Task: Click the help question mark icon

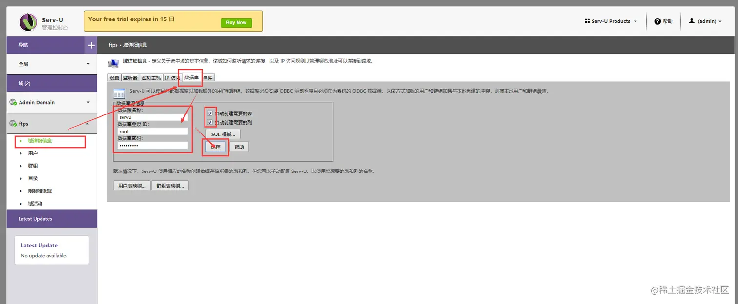Action: coord(657,21)
